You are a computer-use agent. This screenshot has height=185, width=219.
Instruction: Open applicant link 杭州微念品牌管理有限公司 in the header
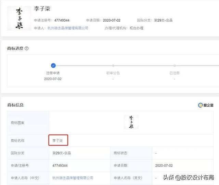coord(68,28)
